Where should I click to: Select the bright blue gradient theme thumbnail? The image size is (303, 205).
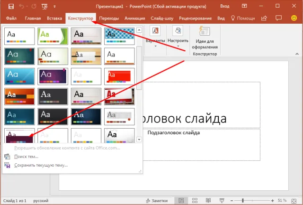pos(19,76)
